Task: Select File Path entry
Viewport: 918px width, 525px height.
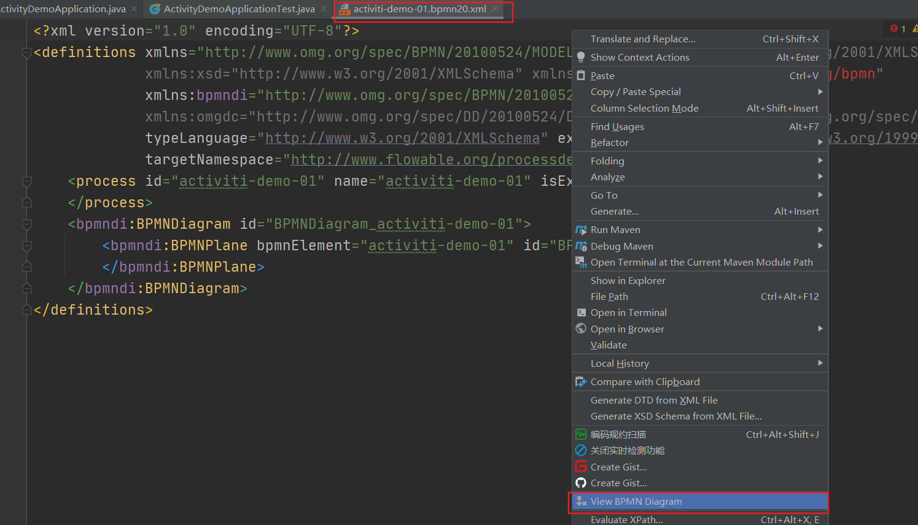Action: pos(700,296)
